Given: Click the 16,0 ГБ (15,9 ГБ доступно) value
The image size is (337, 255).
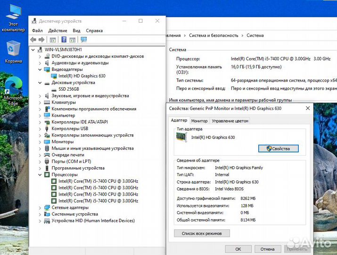Looking at the screenshot, I should 256,67.
